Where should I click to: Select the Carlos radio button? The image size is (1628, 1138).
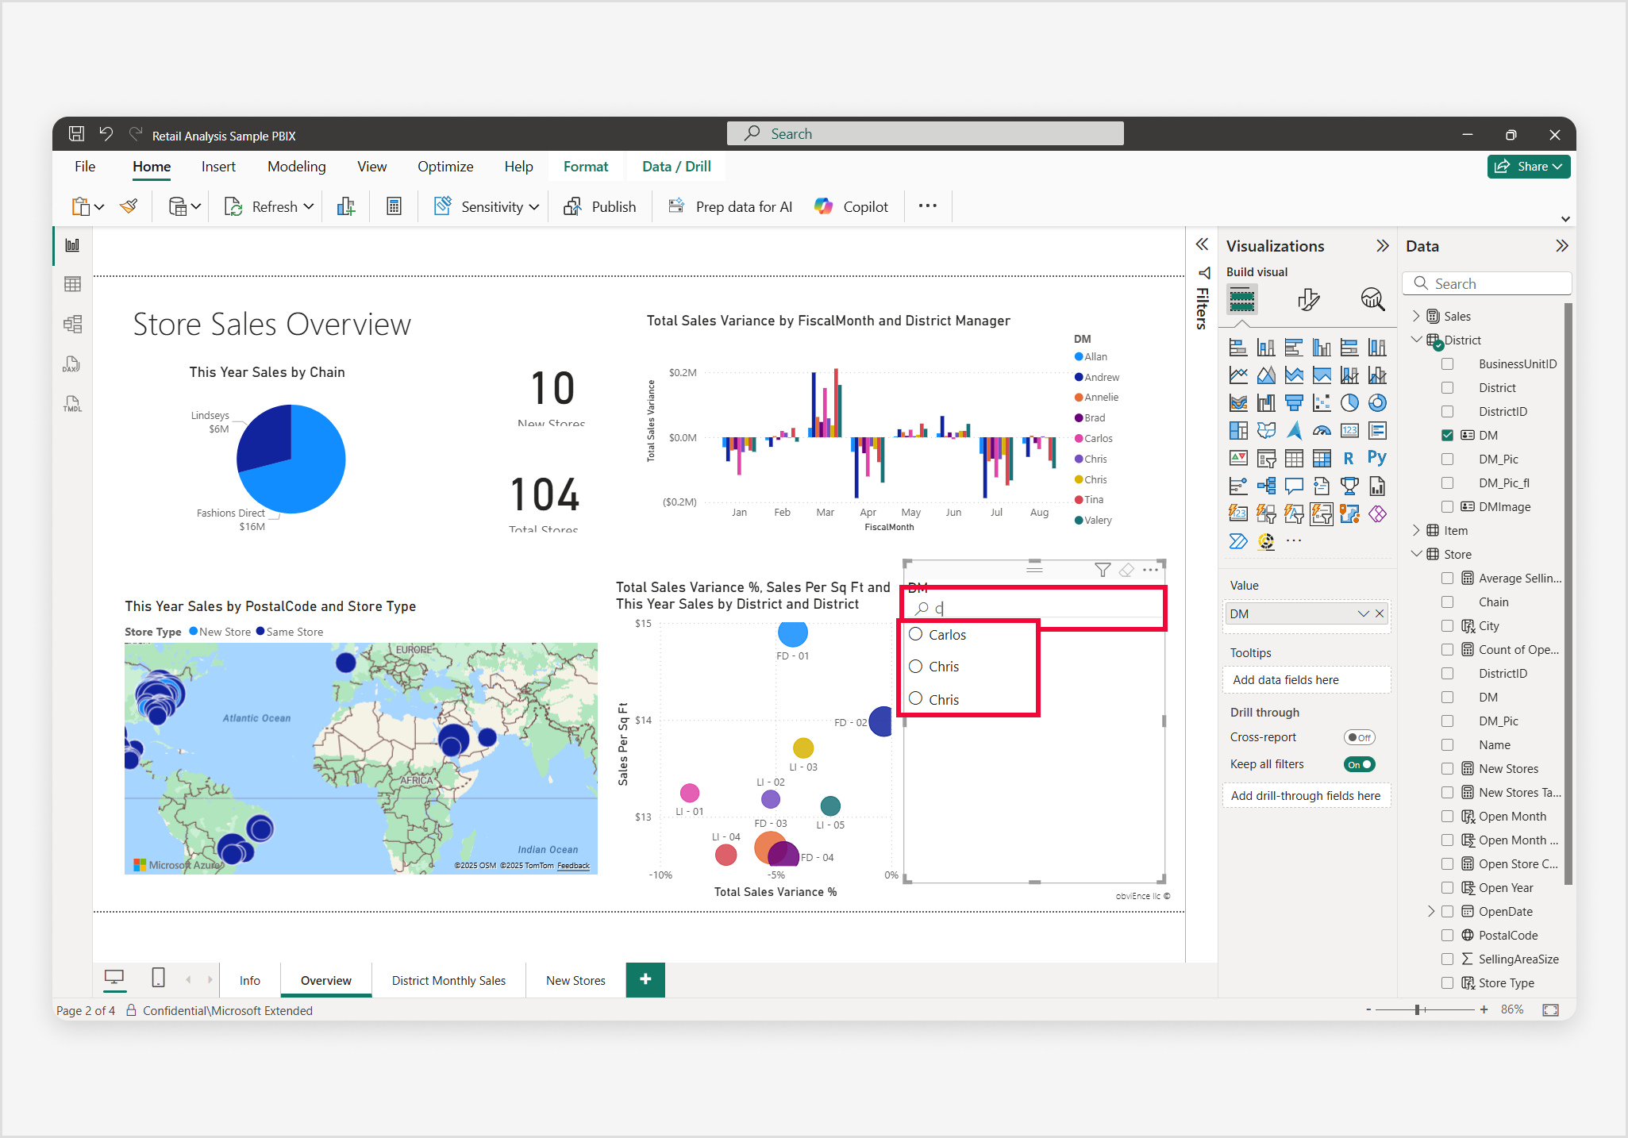pos(916,634)
